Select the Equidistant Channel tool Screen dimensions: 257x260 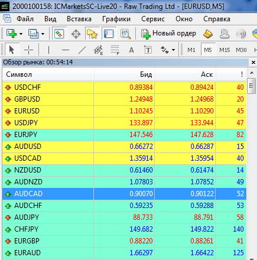[x=98, y=50]
